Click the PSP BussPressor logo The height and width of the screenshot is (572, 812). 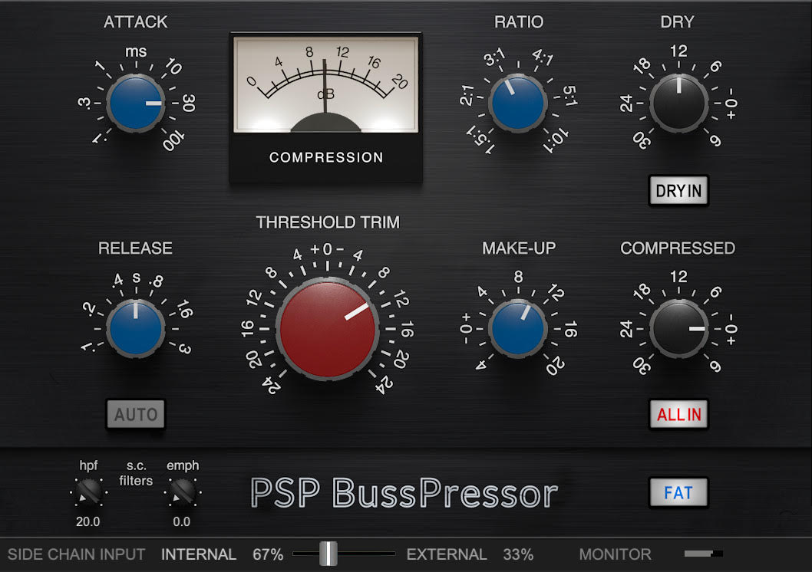click(x=403, y=494)
